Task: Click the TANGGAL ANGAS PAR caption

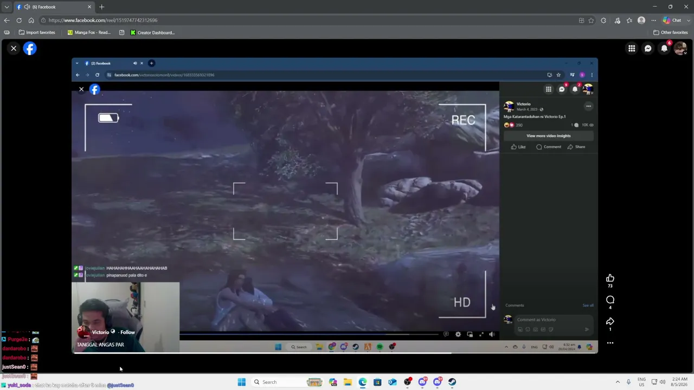Action: 100,344
